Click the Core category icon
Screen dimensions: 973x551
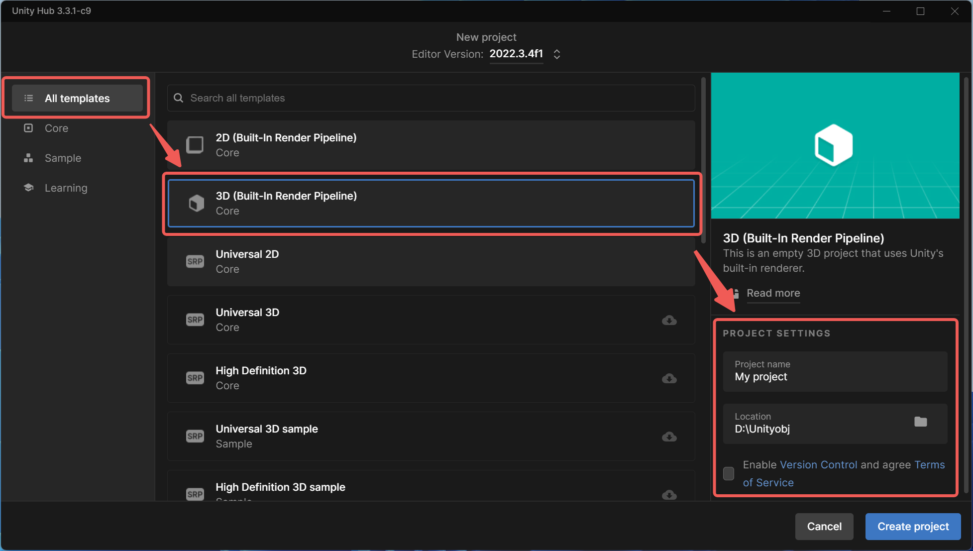point(28,128)
